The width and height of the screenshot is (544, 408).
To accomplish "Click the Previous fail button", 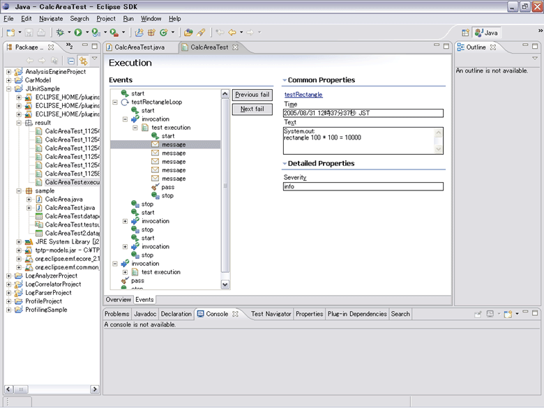I will tap(252, 95).
